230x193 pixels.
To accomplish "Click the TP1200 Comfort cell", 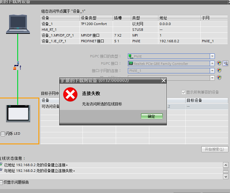I will pos(96,24).
